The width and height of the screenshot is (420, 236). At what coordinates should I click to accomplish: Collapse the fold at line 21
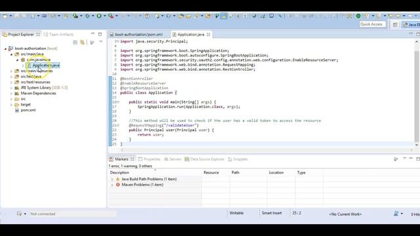pos(118,125)
